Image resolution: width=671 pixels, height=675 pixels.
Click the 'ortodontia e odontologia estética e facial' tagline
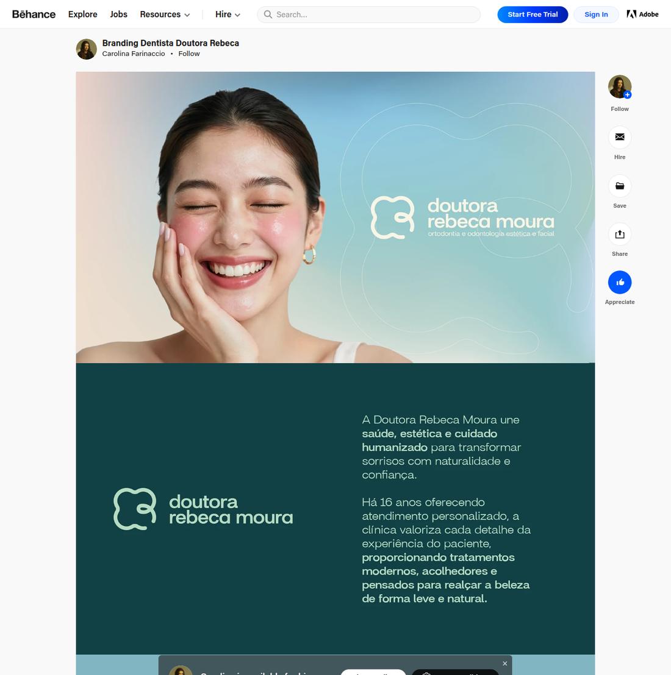click(x=491, y=234)
